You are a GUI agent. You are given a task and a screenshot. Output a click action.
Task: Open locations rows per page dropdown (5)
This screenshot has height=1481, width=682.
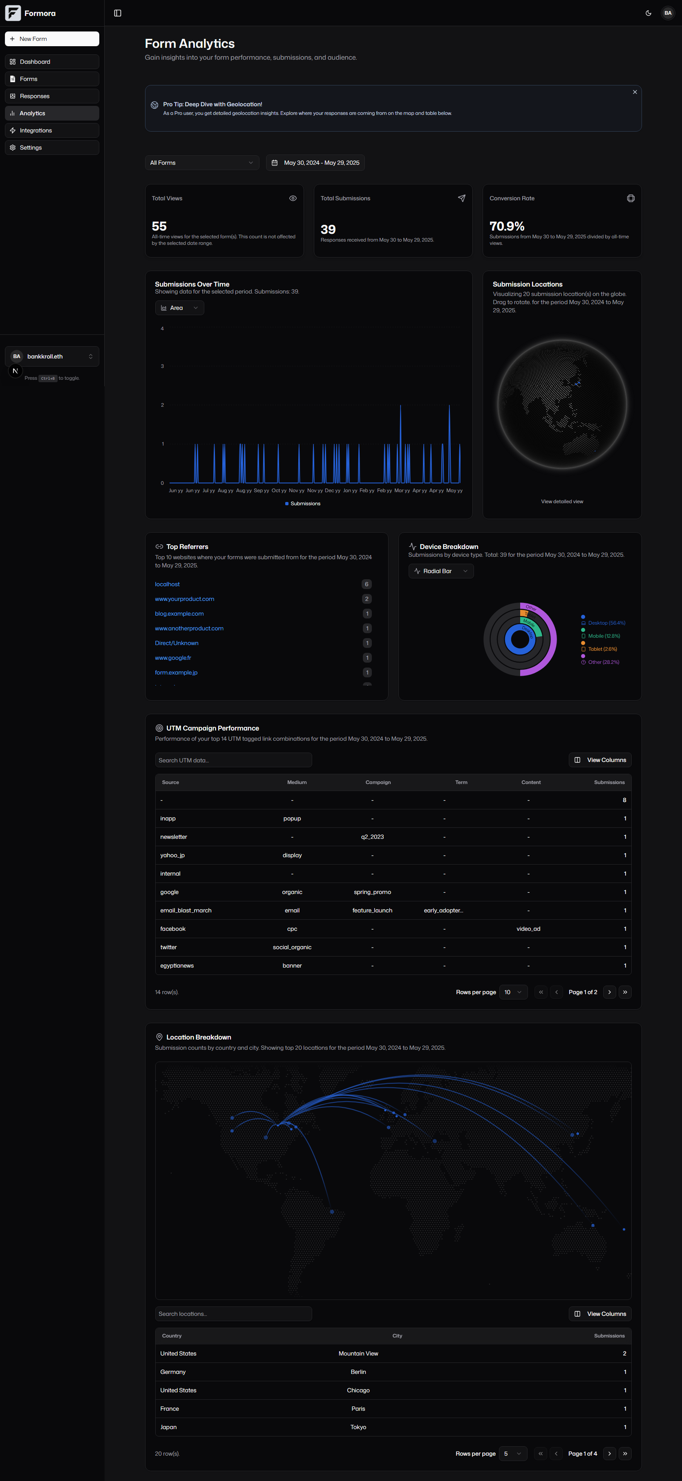coord(513,1454)
